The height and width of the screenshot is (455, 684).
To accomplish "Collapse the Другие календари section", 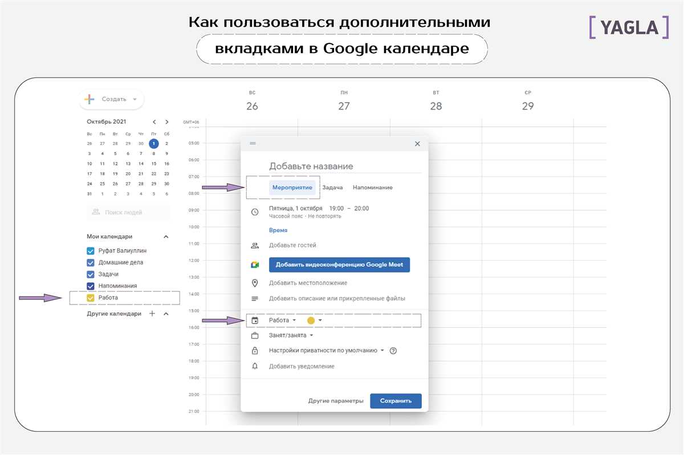I will pos(166,314).
